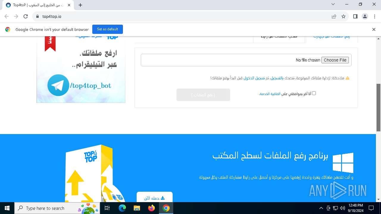Open Chrome profile avatar
The height and width of the screenshot is (214, 381).
click(x=365, y=16)
